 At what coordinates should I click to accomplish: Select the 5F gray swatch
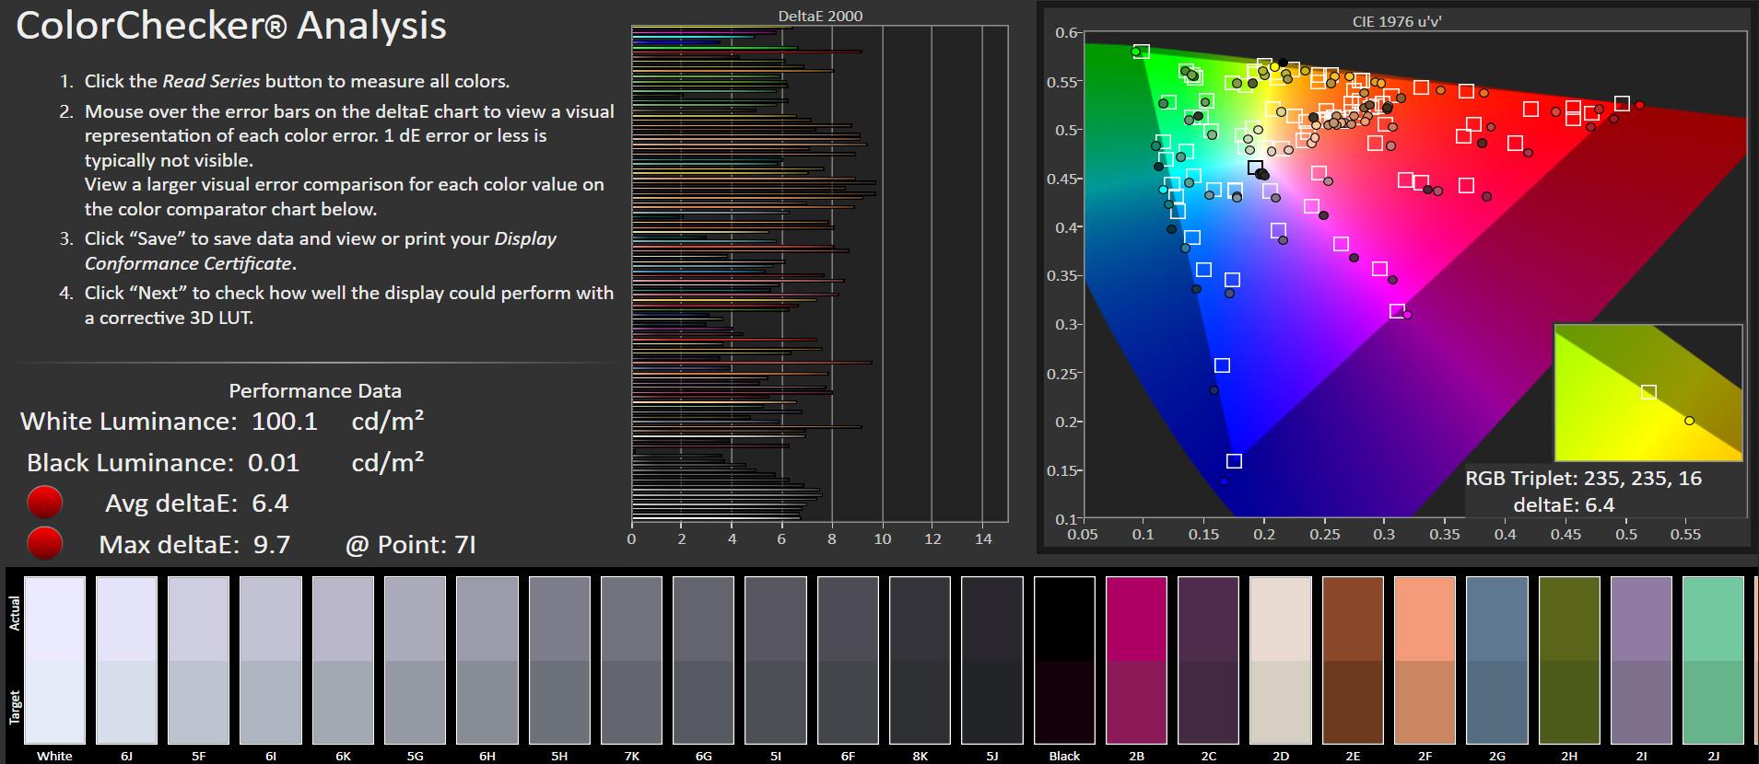tap(198, 660)
